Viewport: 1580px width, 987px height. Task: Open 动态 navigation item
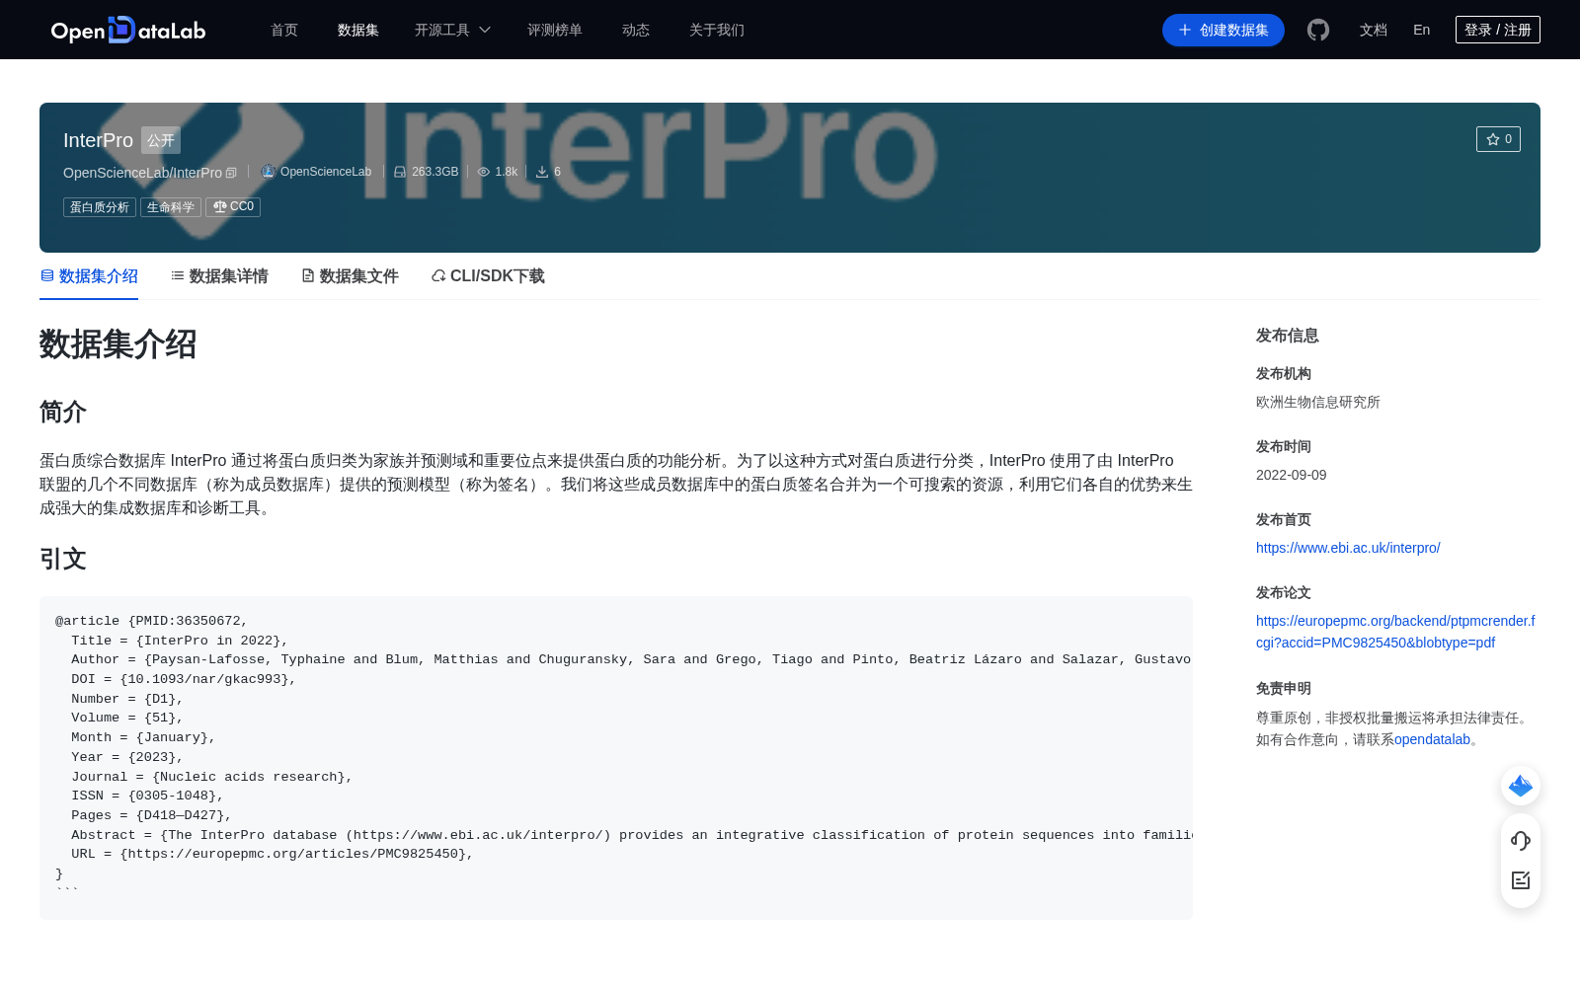[x=636, y=30]
